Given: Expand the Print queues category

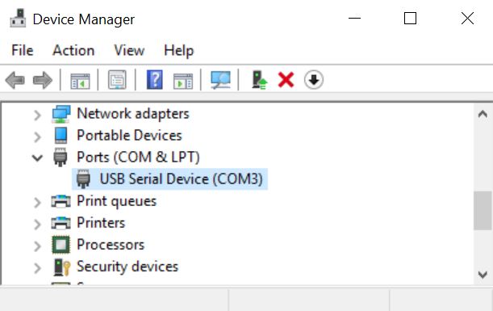Looking at the screenshot, I should [x=37, y=203].
